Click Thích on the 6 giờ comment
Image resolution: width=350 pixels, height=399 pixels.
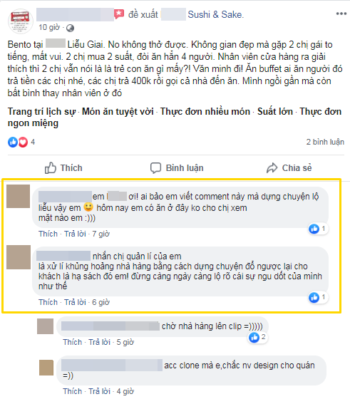pyautogui.click(x=48, y=302)
